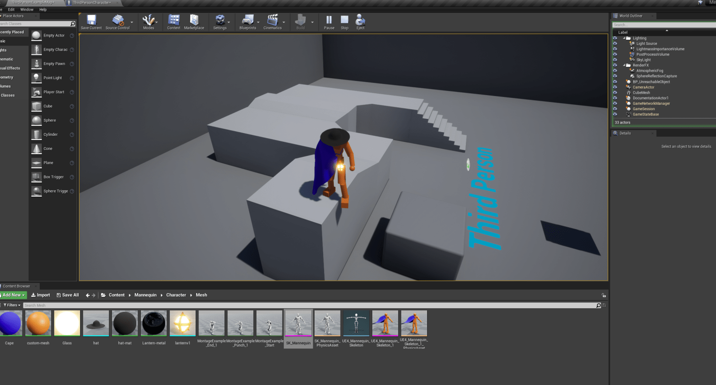Viewport: 716px width, 385px height.
Task: Click the Import button in Content Browser
Action: tap(41, 295)
